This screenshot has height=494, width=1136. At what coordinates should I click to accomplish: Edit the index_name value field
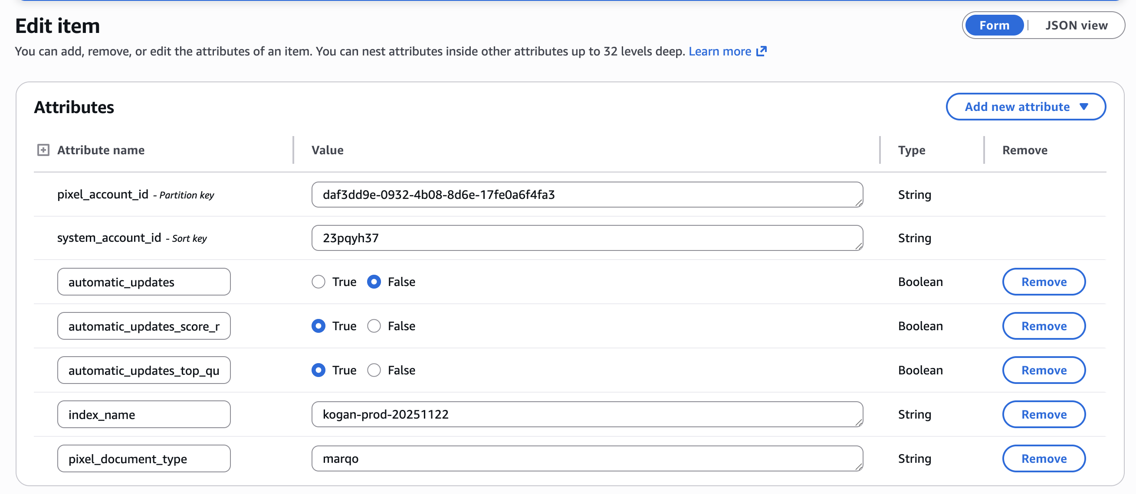[587, 414]
